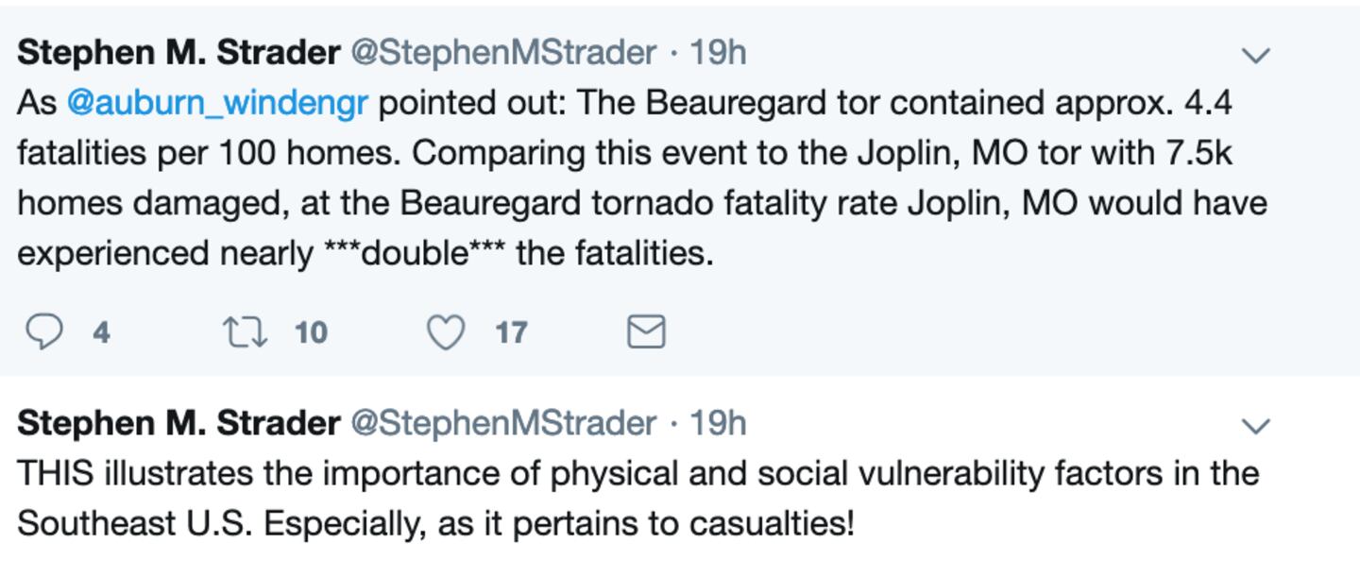
Task: Click the 19h timestamp on second tweet
Action: (x=717, y=423)
